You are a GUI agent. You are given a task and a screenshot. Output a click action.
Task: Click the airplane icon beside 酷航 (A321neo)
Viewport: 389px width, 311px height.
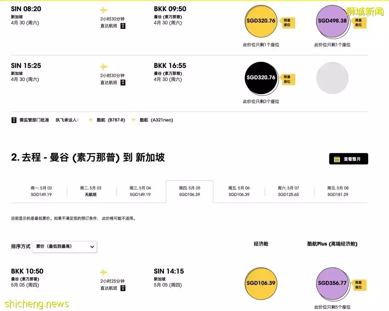(133, 120)
